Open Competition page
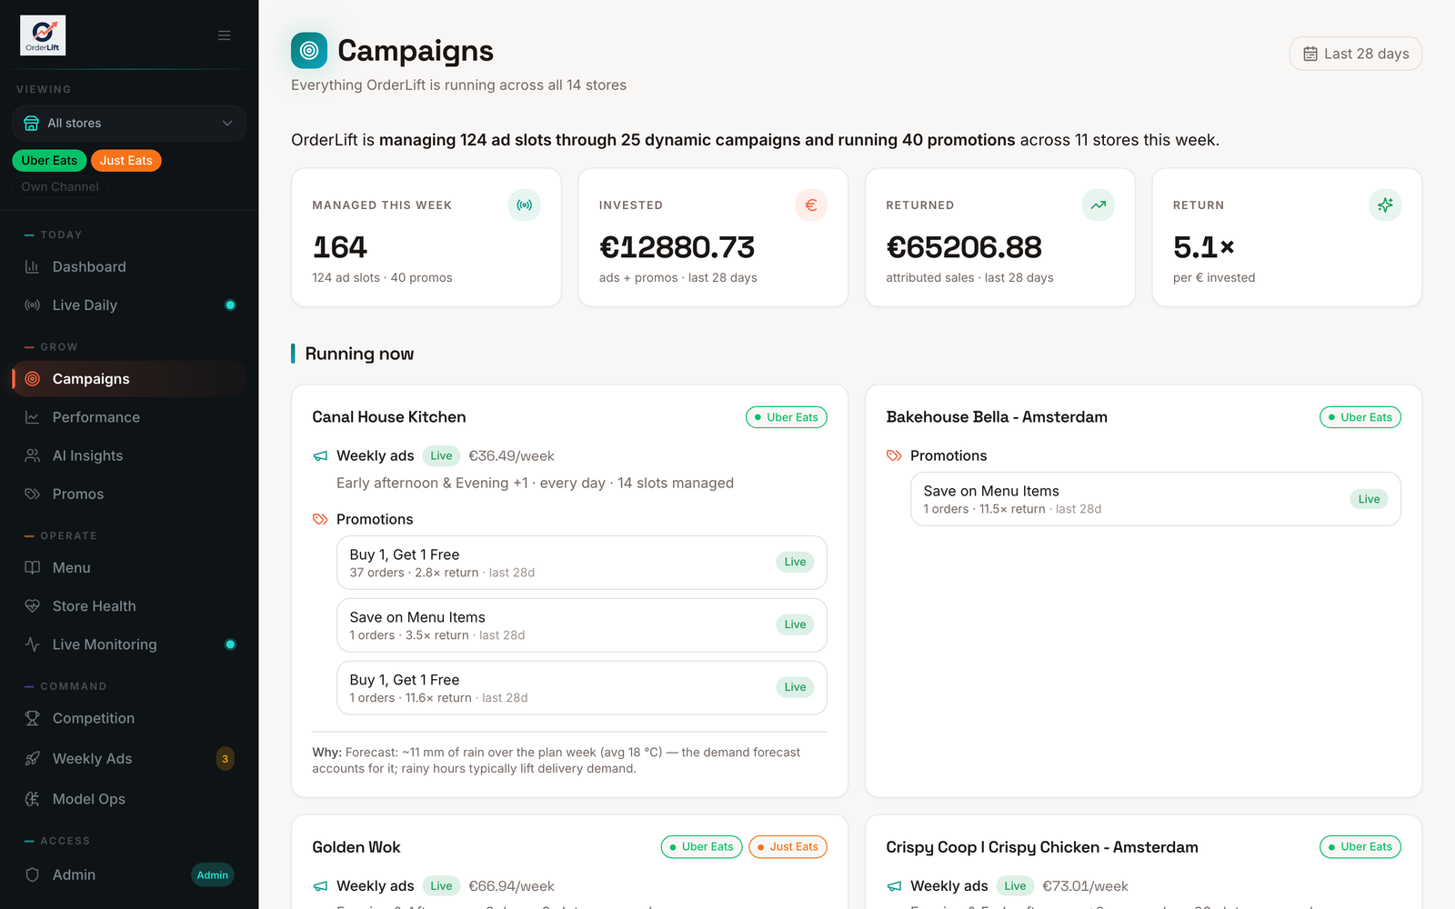 [129, 718]
